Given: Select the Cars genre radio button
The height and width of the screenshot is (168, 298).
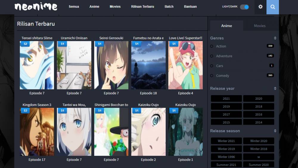Looking at the screenshot, I should click(212, 66).
